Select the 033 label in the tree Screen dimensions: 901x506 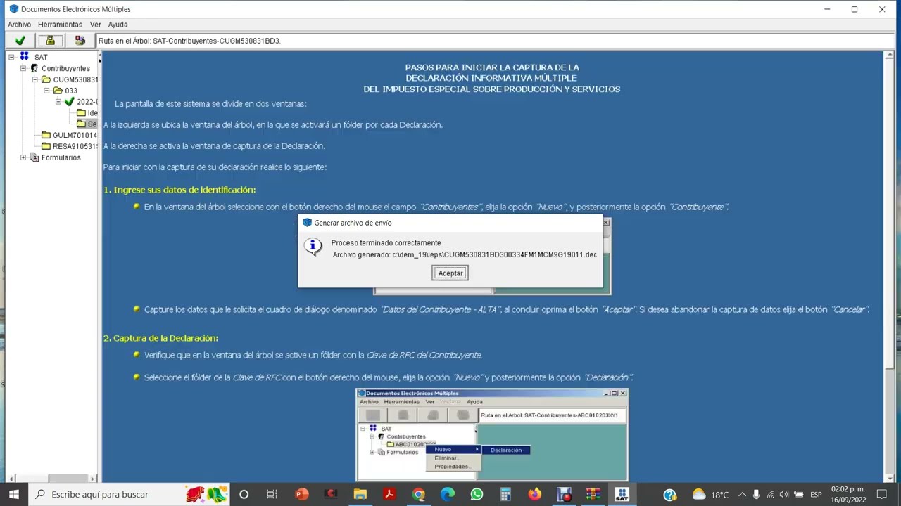pyautogui.click(x=71, y=91)
